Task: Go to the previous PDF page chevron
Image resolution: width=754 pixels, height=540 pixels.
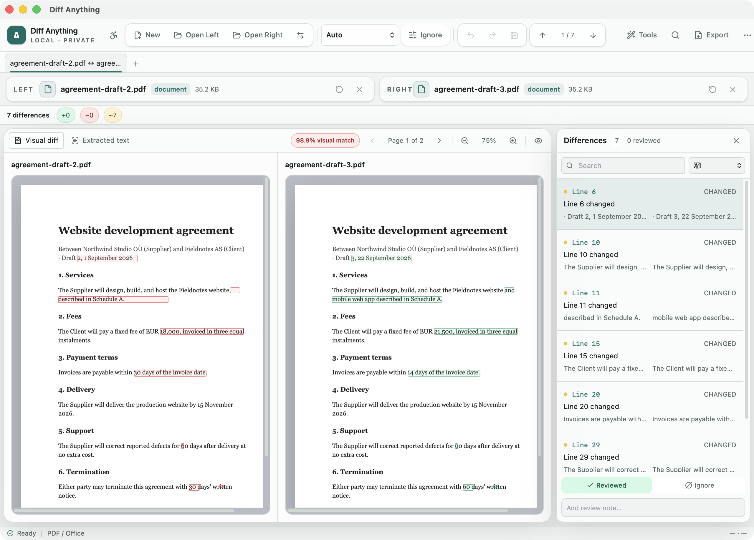Action: tap(372, 140)
